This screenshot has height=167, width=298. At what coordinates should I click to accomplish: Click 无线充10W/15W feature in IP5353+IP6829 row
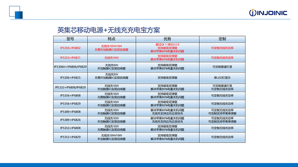(111, 135)
